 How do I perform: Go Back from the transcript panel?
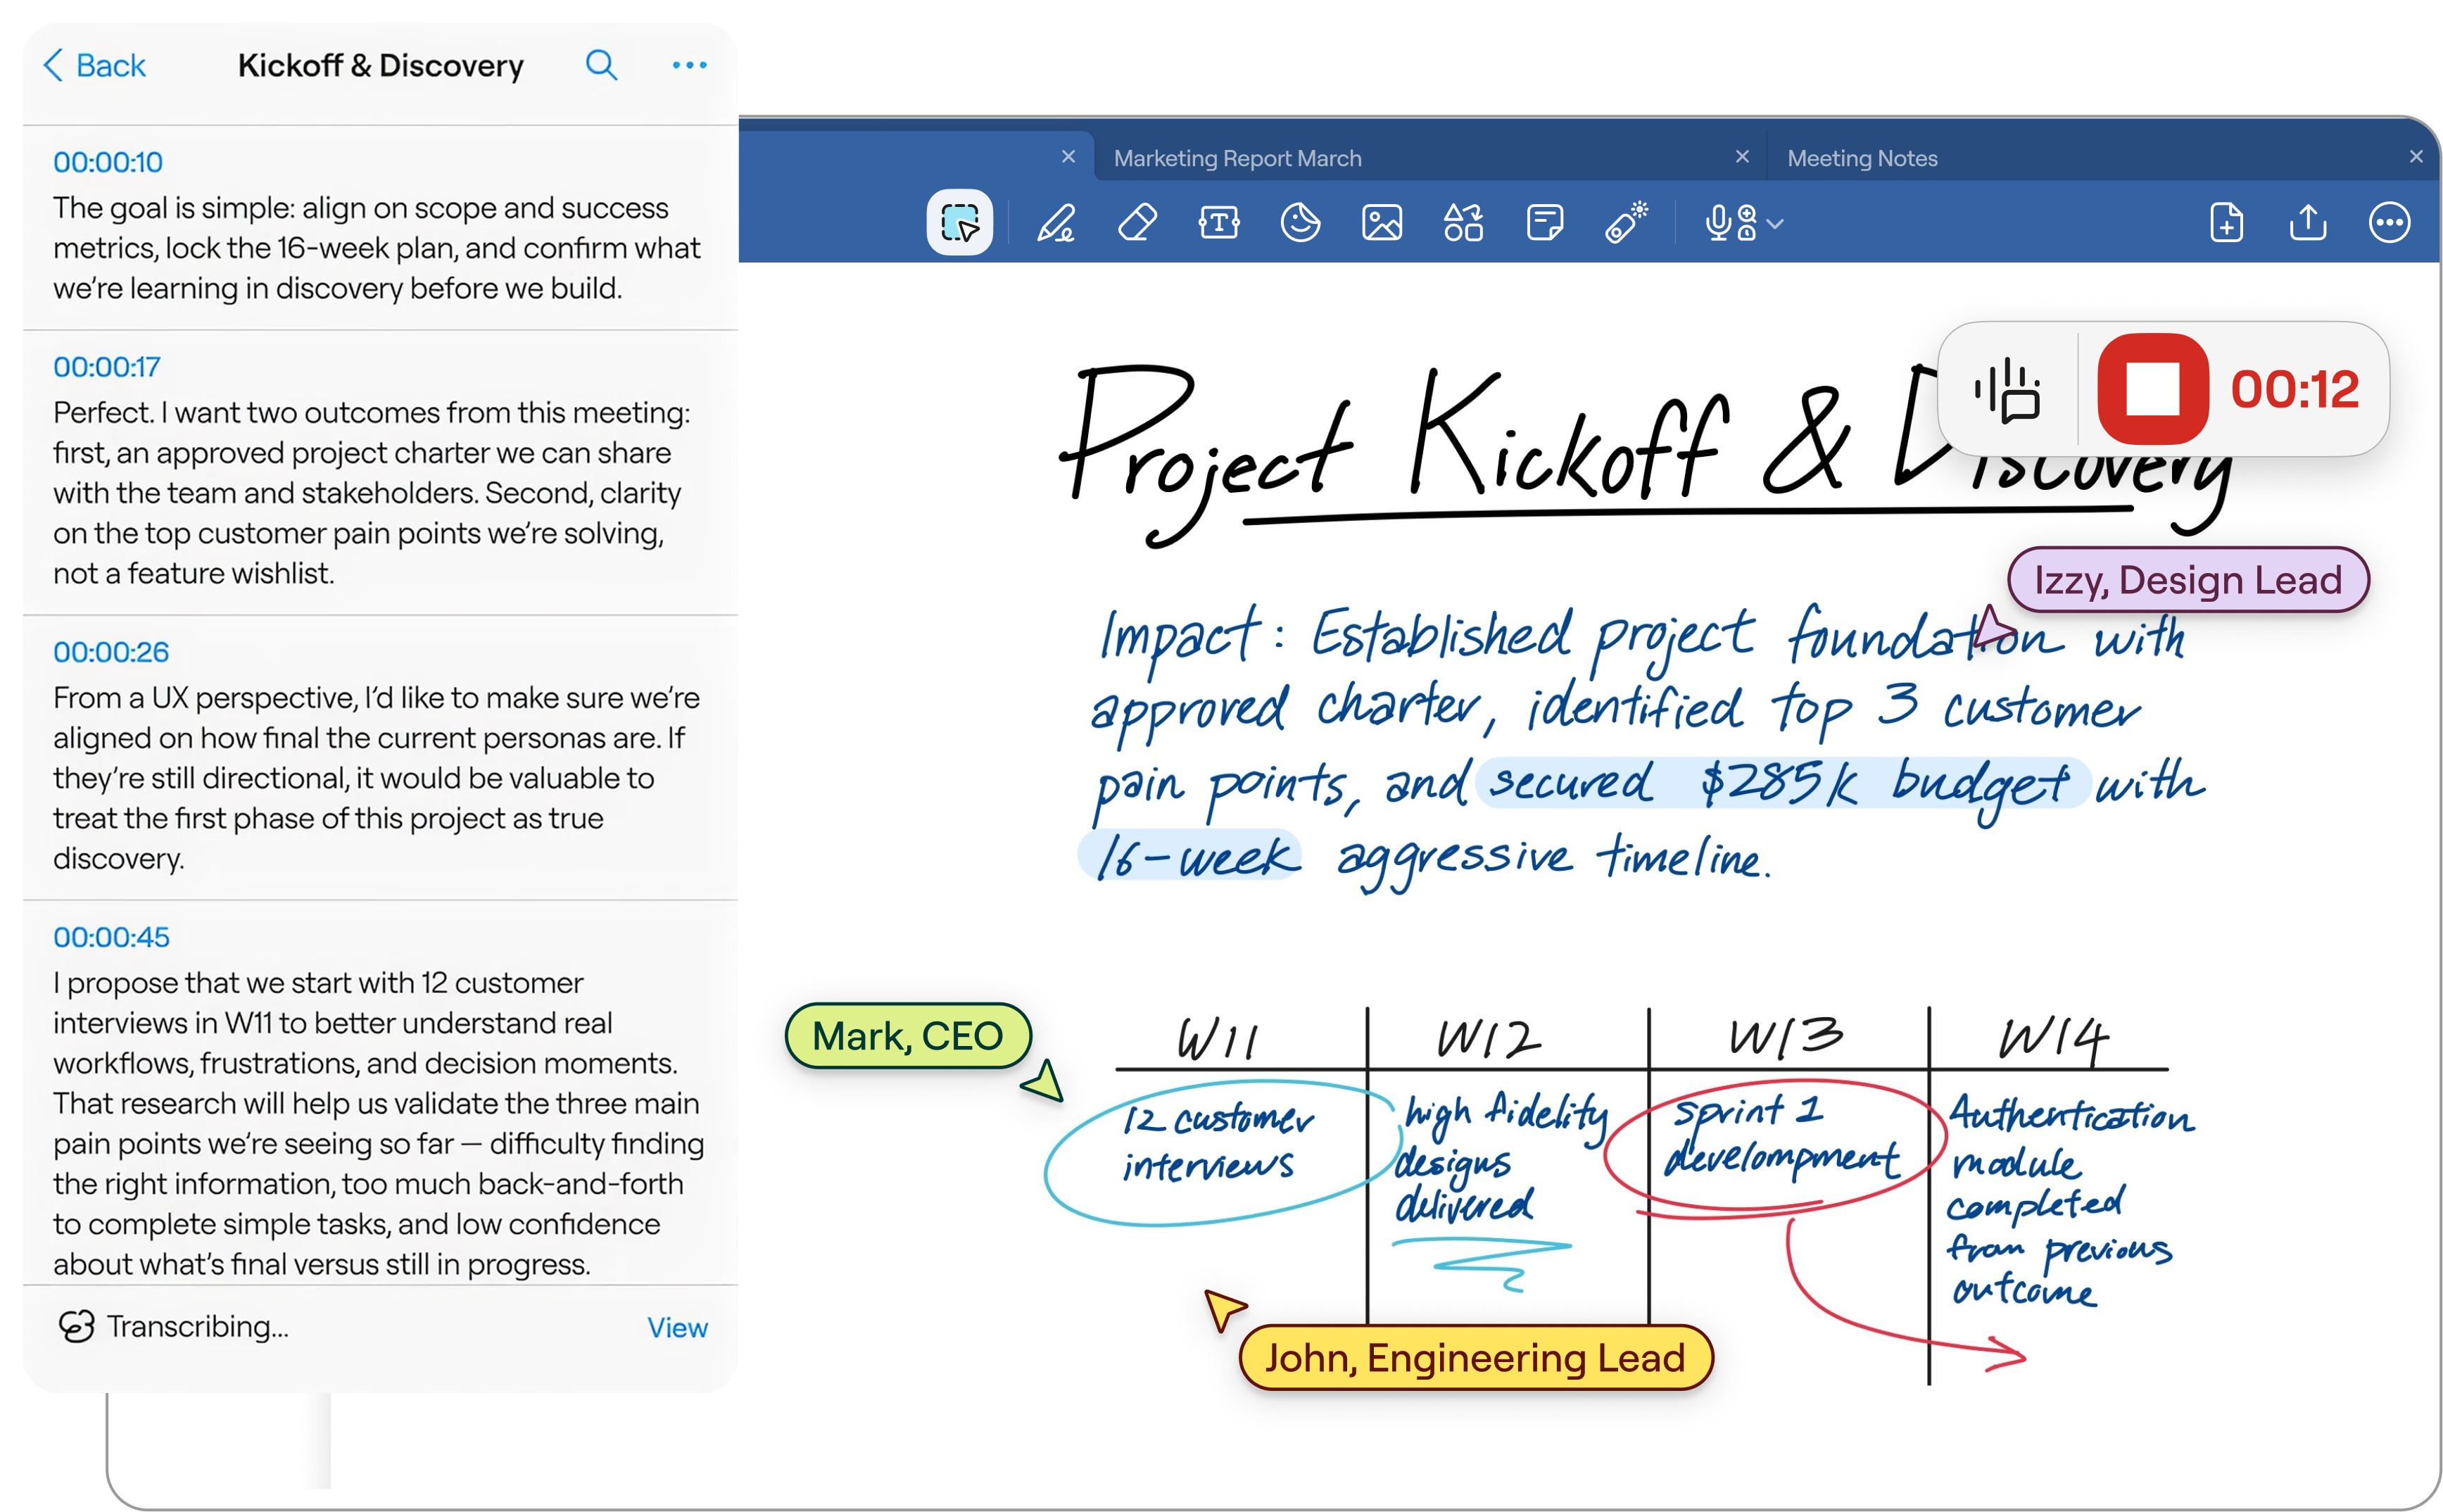click(96, 66)
